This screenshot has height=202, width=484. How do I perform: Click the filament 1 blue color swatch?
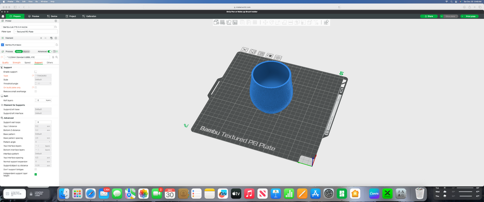pyautogui.click(x=2, y=45)
